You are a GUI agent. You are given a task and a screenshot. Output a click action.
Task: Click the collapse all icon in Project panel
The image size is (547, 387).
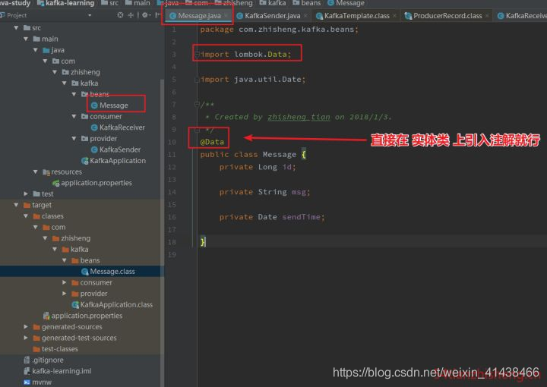click(131, 15)
